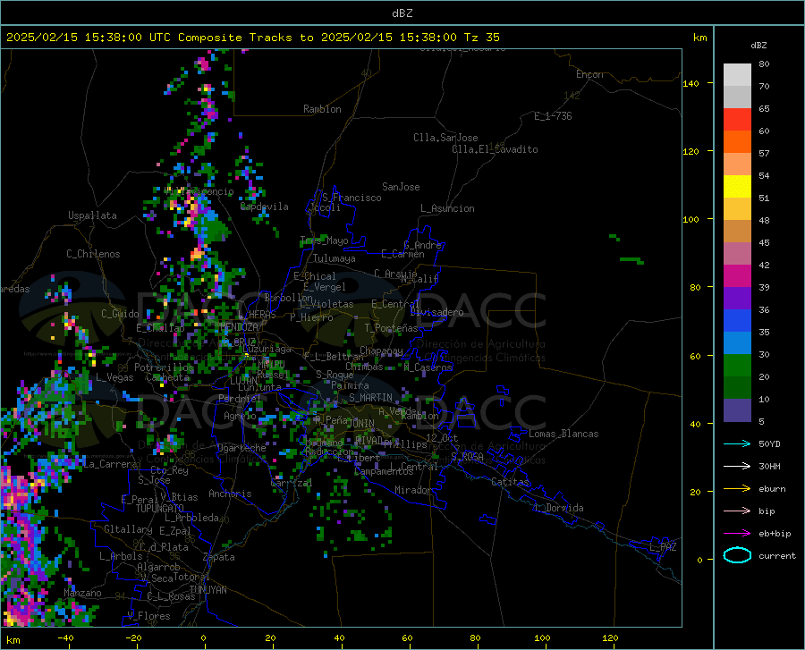Screen dimensions: 805x650
Task: Click the 'dBZ' title at top center
Action: (x=402, y=13)
